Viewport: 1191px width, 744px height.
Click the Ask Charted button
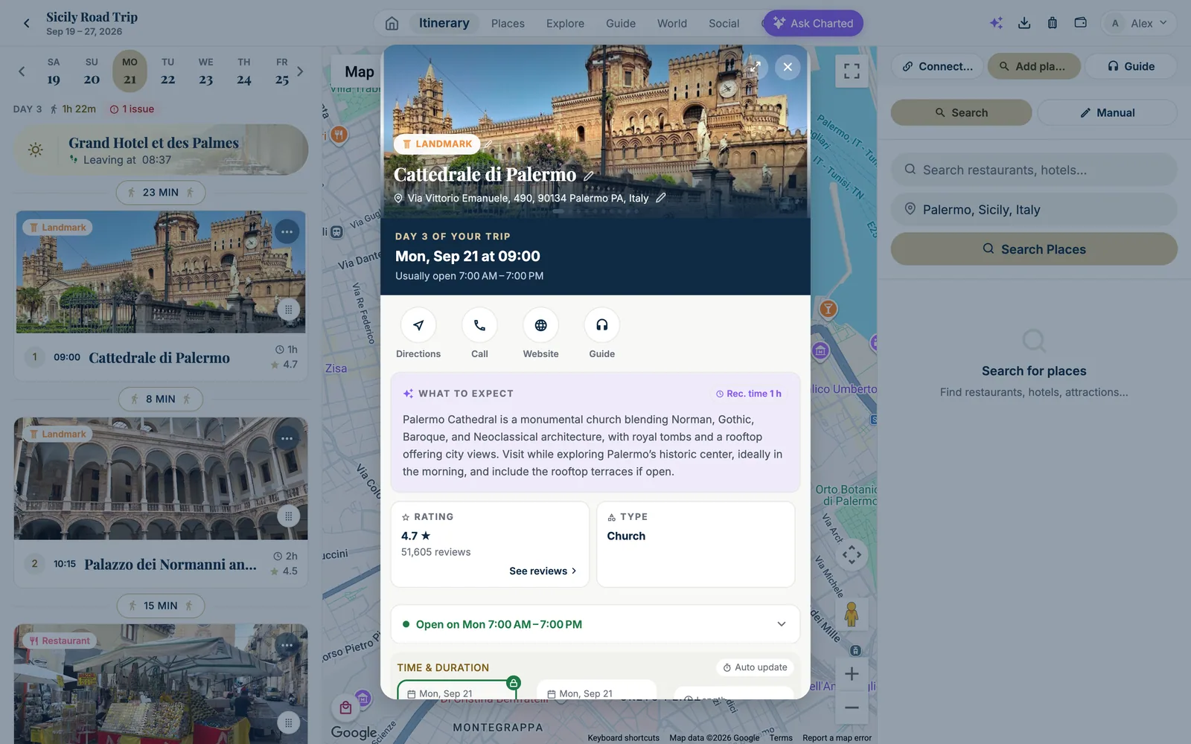tap(813, 23)
